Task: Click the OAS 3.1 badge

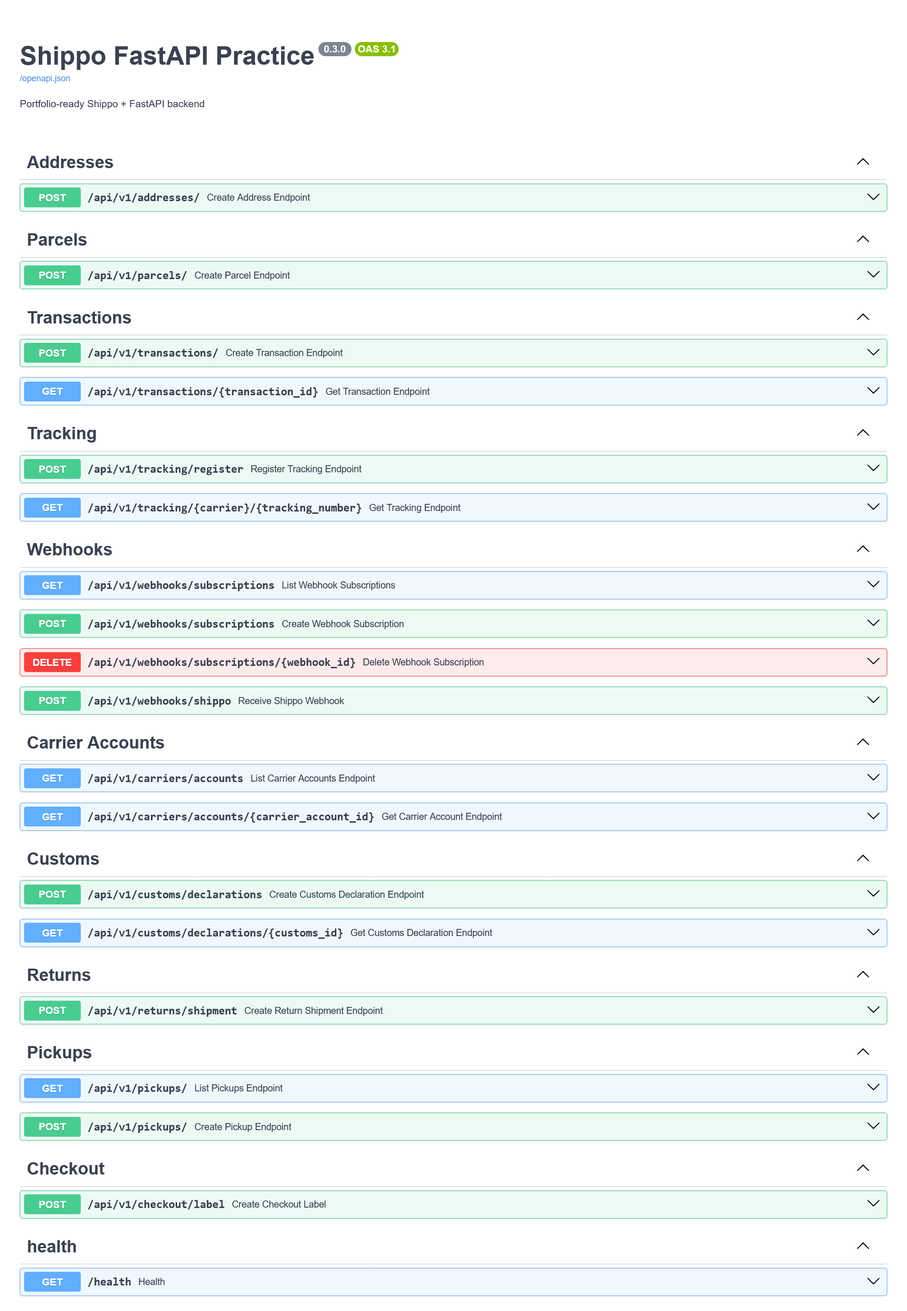Action: (376, 49)
